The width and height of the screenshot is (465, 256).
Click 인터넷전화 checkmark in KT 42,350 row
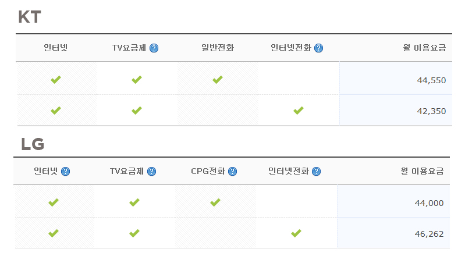298,111
